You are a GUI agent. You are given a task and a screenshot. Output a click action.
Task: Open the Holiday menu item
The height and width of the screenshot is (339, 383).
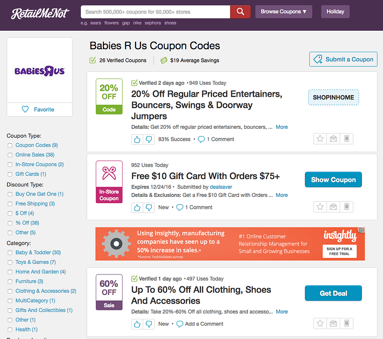tap(336, 11)
